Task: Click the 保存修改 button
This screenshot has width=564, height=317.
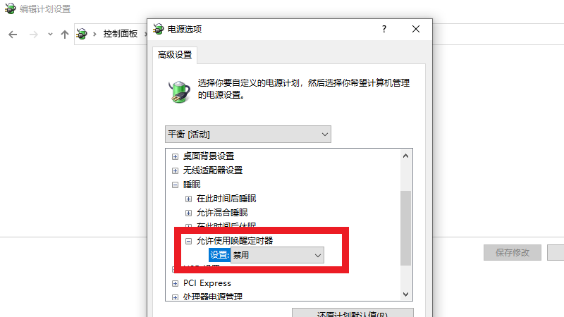Action: [x=513, y=253]
